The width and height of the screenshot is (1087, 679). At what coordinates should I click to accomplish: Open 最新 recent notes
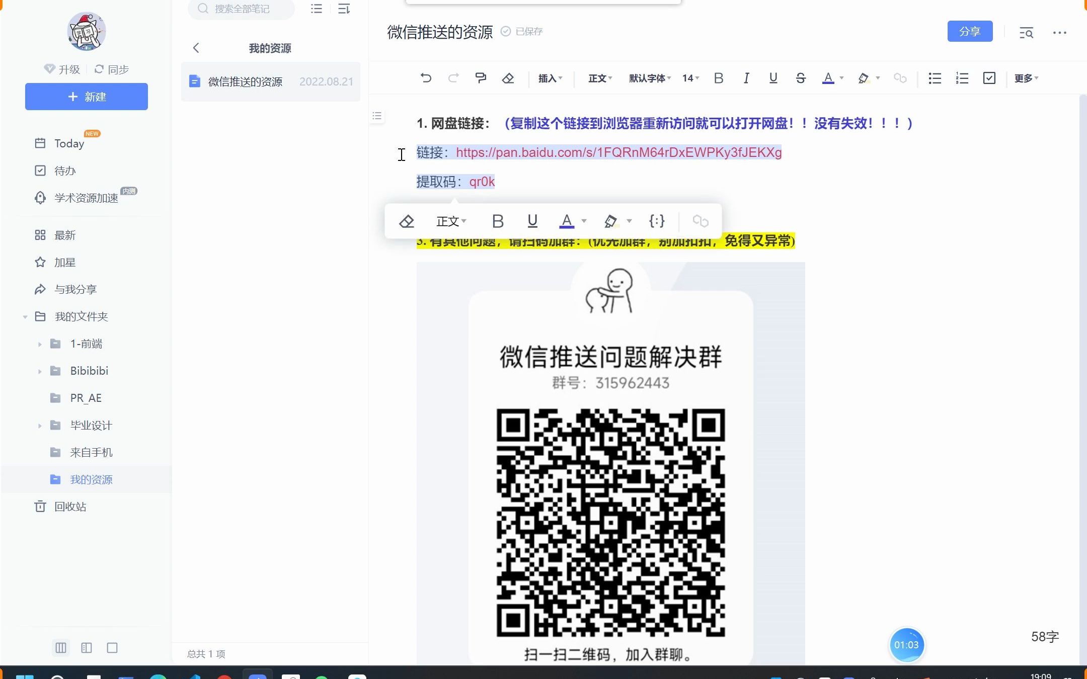point(65,235)
